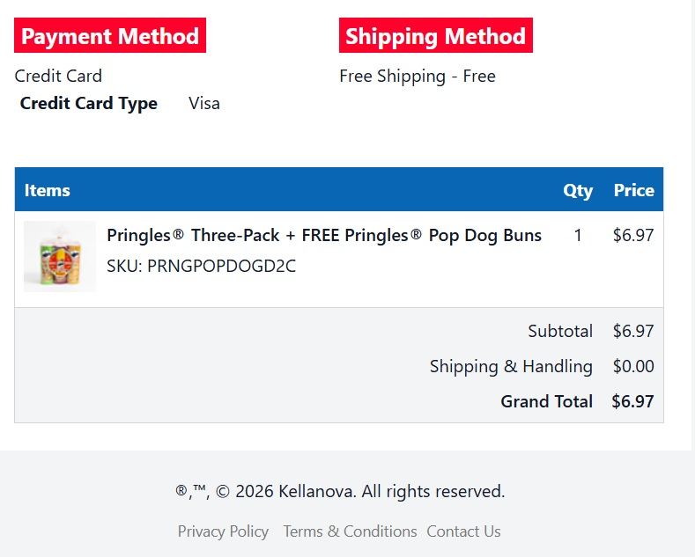Click the Items column header

point(47,190)
